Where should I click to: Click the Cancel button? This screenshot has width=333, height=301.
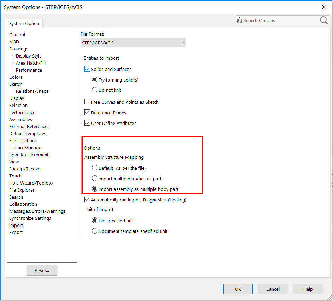pos(273,289)
